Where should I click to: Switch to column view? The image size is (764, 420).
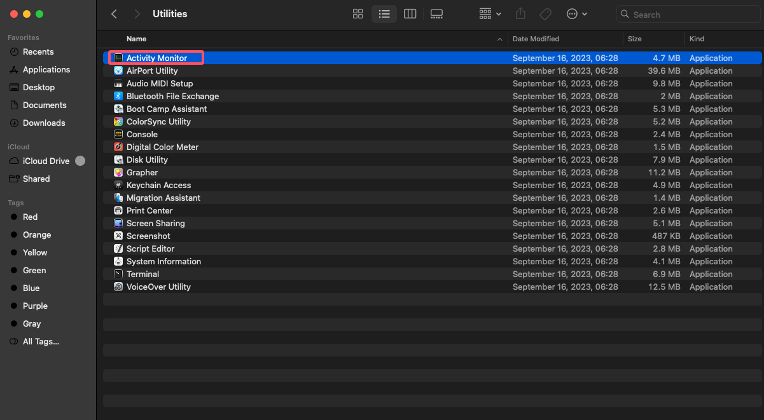click(x=410, y=14)
